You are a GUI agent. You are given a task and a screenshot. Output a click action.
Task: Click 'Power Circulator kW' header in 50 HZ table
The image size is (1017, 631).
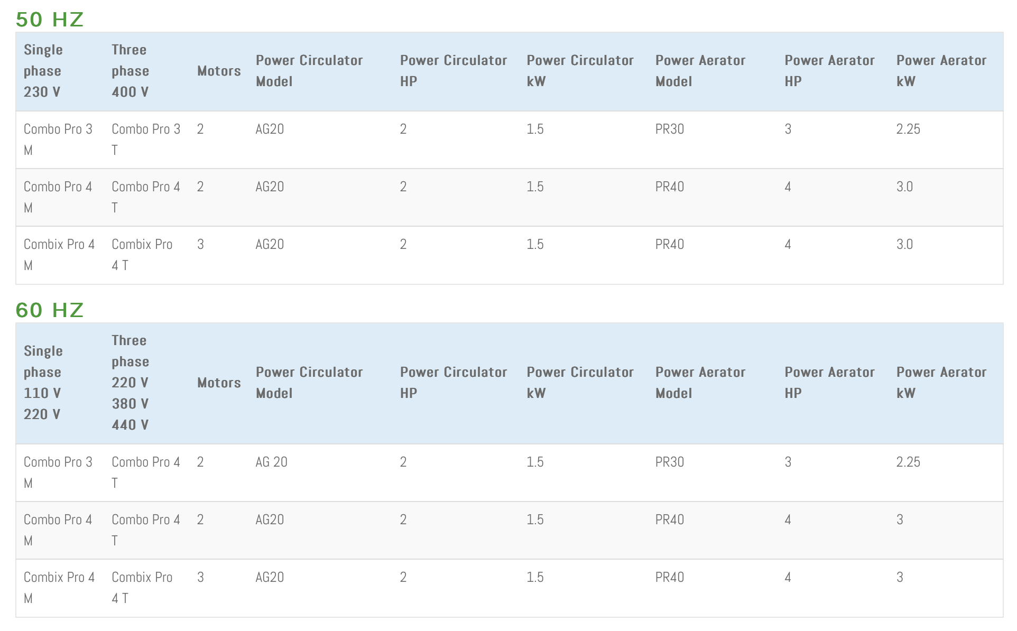pos(580,71)
